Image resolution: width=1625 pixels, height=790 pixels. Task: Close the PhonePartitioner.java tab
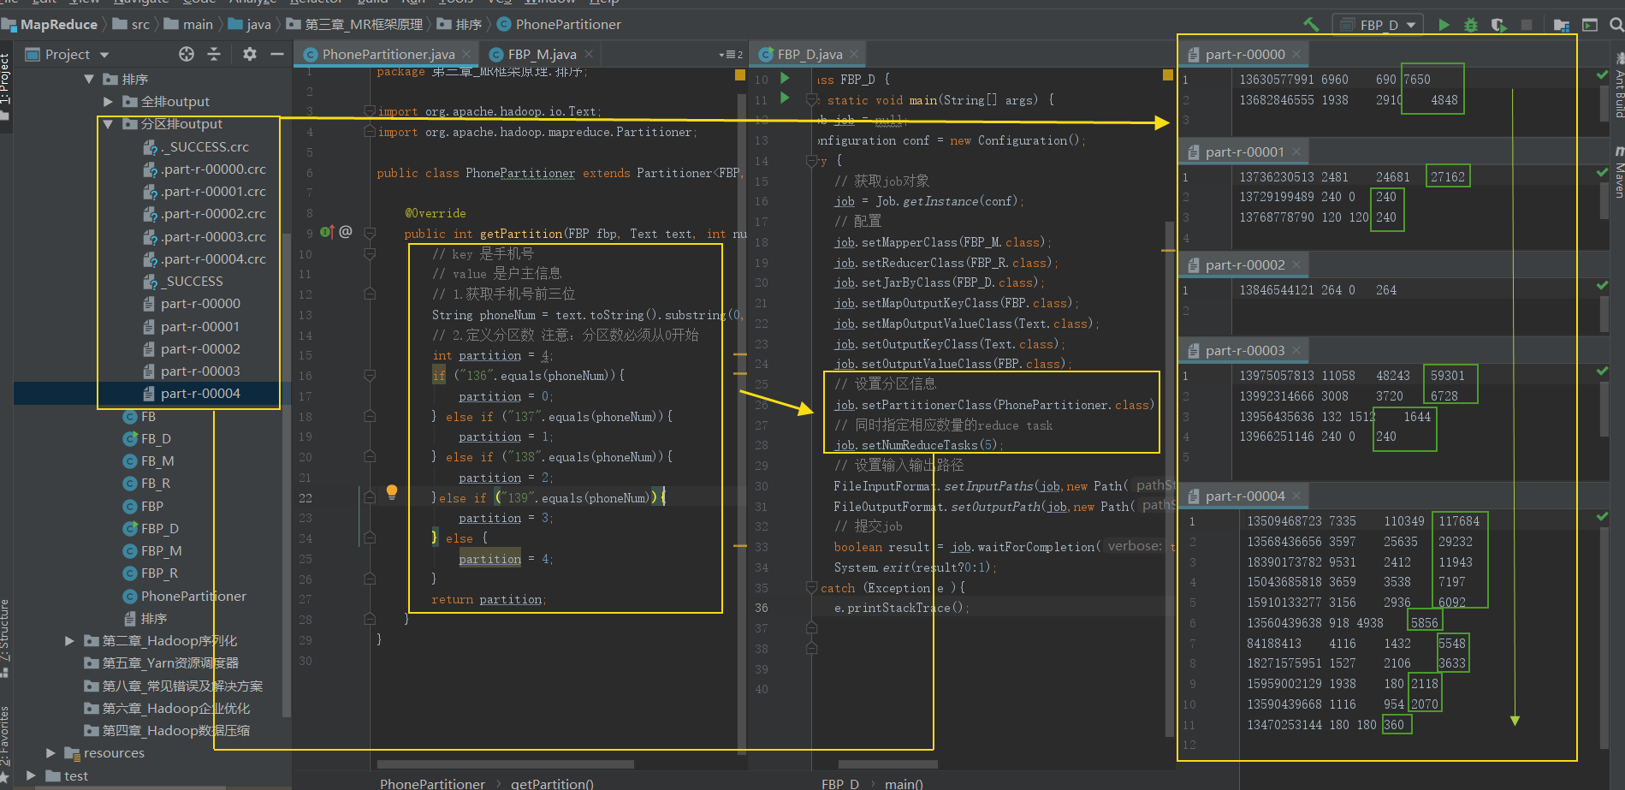(466, 54)
